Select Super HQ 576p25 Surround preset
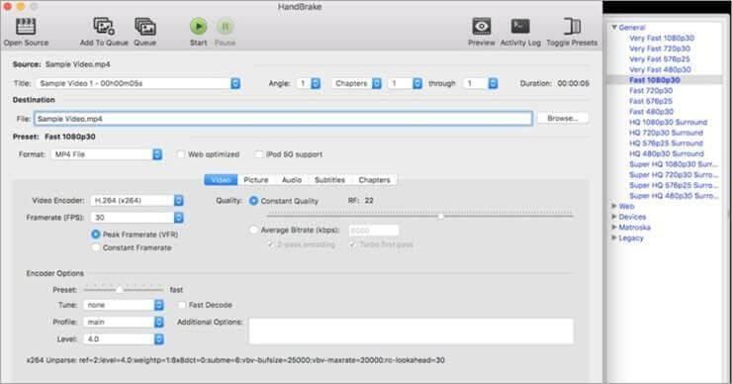This screenshot has height=384, width=732. point(674,185)
